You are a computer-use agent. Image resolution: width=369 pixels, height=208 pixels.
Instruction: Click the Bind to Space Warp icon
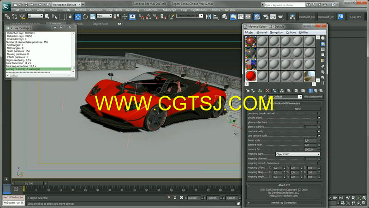(x=22, y=17)
